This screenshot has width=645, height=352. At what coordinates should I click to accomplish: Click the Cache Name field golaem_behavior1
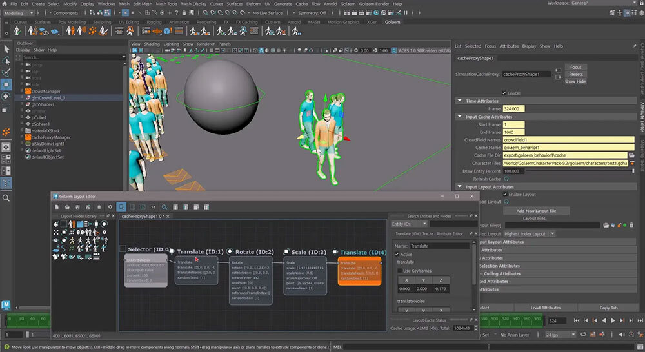coord(568,148)
